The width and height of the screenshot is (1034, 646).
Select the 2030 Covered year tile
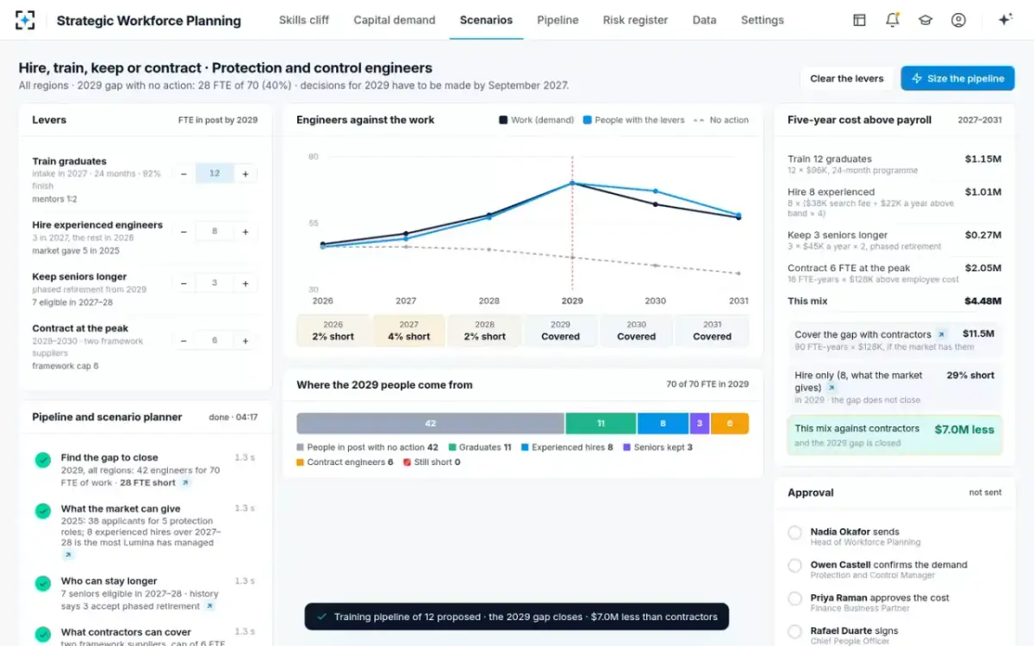(x=636, y=331)
